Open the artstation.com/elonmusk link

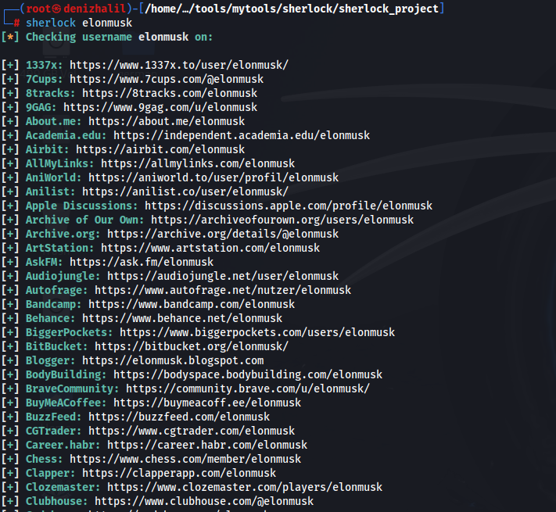click(x=210, y=248)
